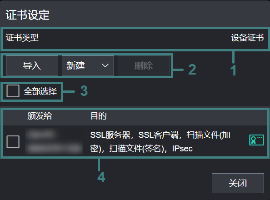Click the SSL服务器 purpose text in the row
270x200 pixels.
110,135
